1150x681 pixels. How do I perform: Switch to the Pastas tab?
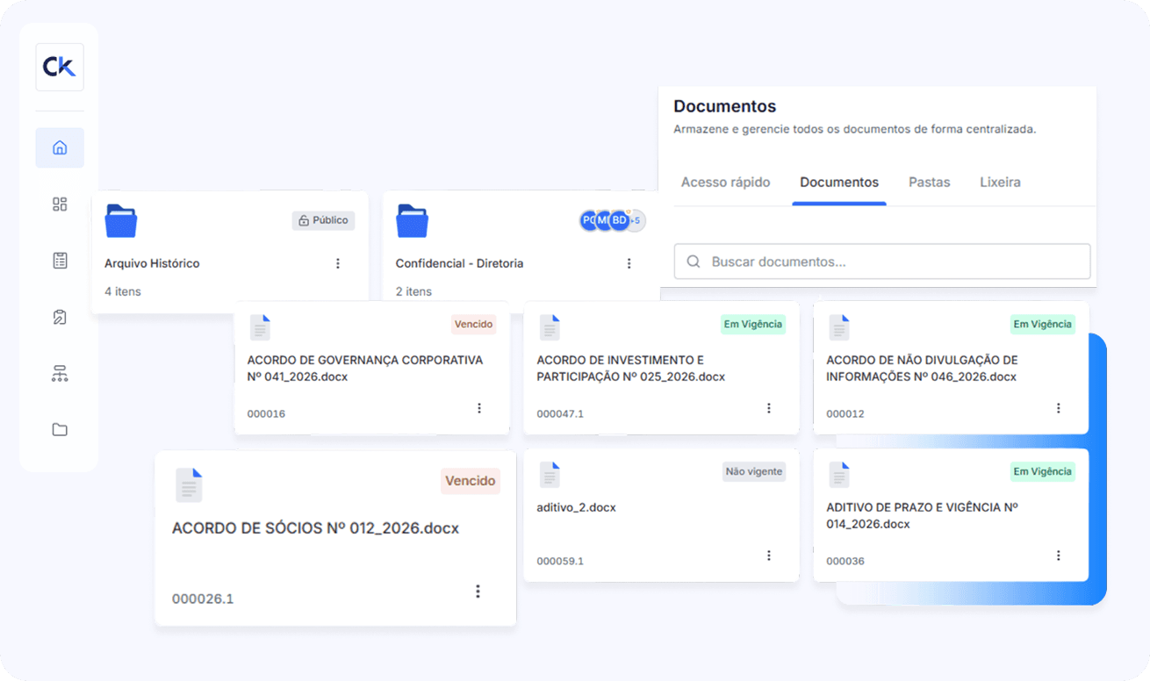coord(930,183)
